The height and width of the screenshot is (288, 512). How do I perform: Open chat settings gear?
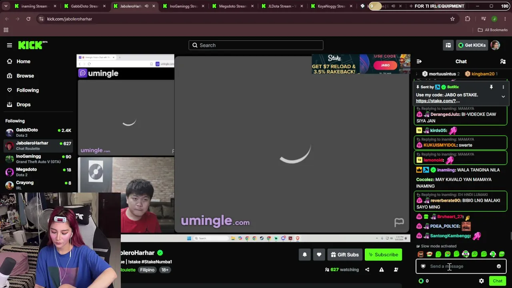point(482,281)
